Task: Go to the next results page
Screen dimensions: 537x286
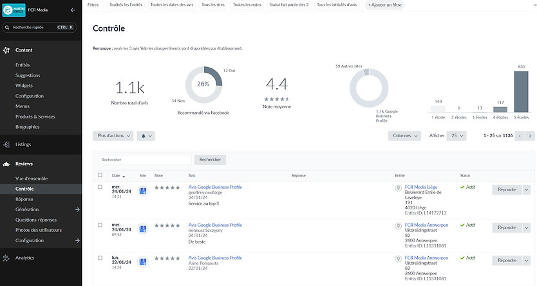Action: click(x=530, y=136)
